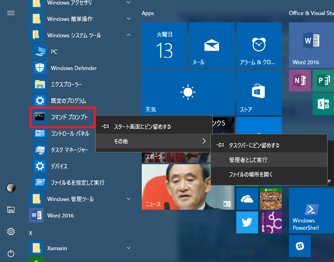Jump to letter X section header
The height and width of the screenshot is (262, 334).
coord(31,233)
